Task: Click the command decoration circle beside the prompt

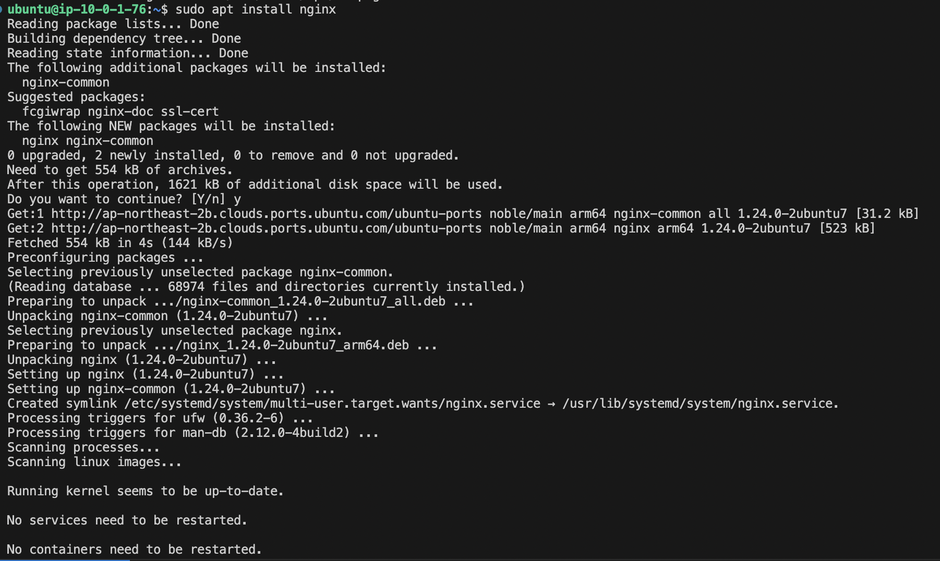Action: tap(2, 9)
